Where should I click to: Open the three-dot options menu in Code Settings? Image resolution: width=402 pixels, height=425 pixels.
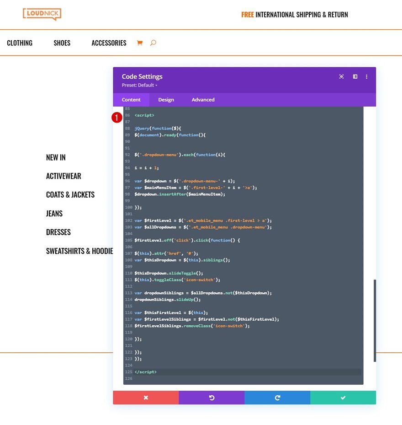[366, 76]
